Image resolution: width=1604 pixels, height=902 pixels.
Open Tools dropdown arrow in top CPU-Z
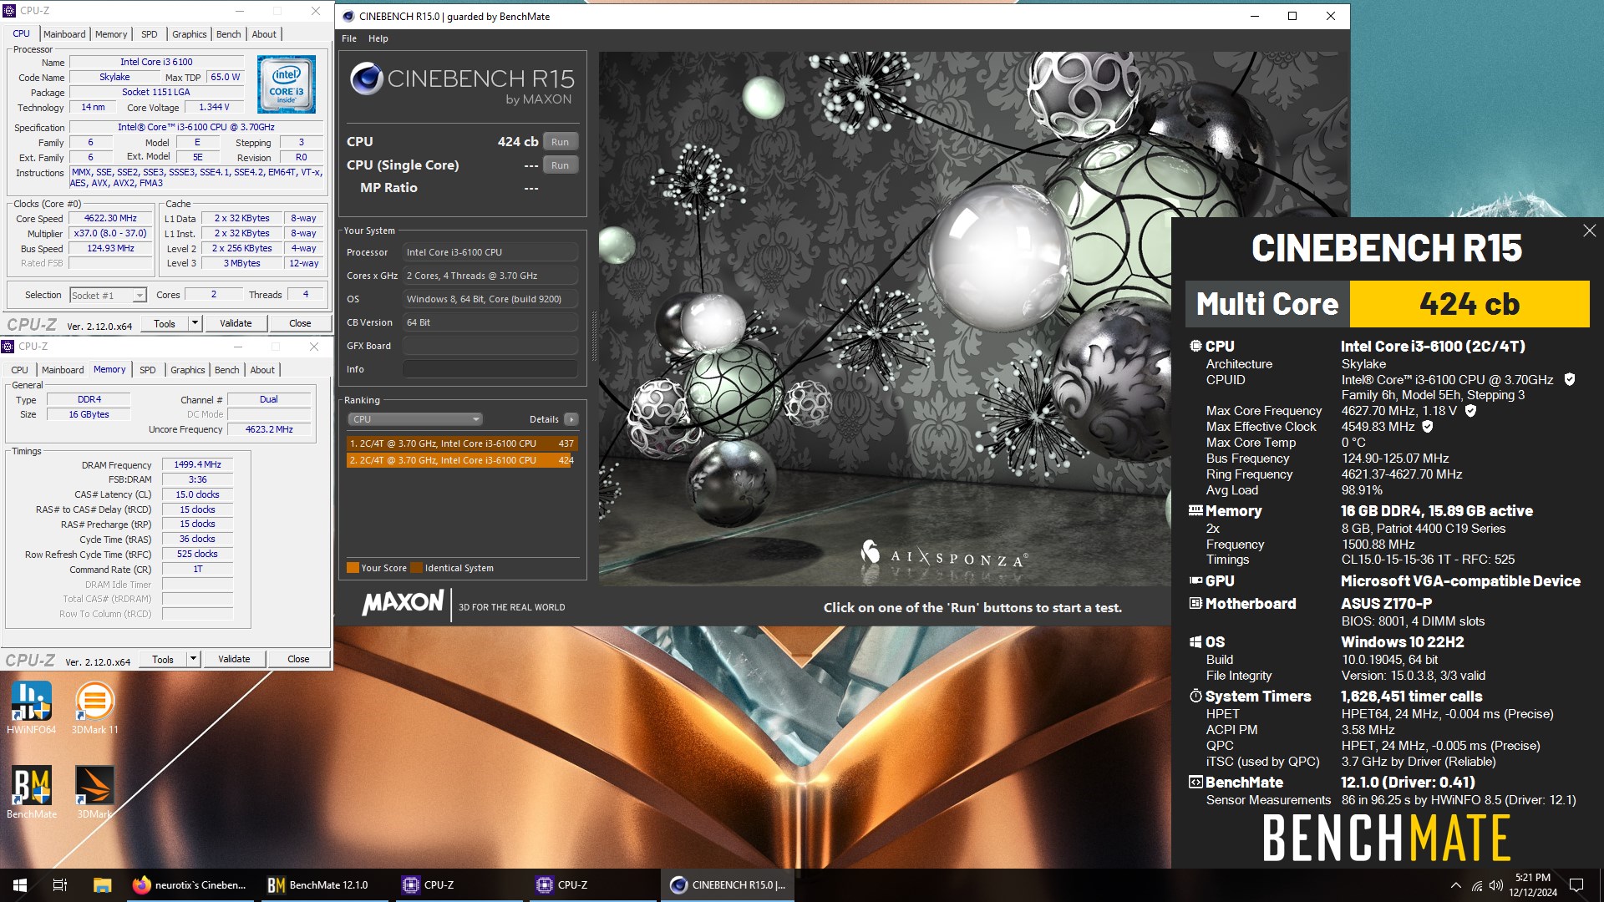195,323
